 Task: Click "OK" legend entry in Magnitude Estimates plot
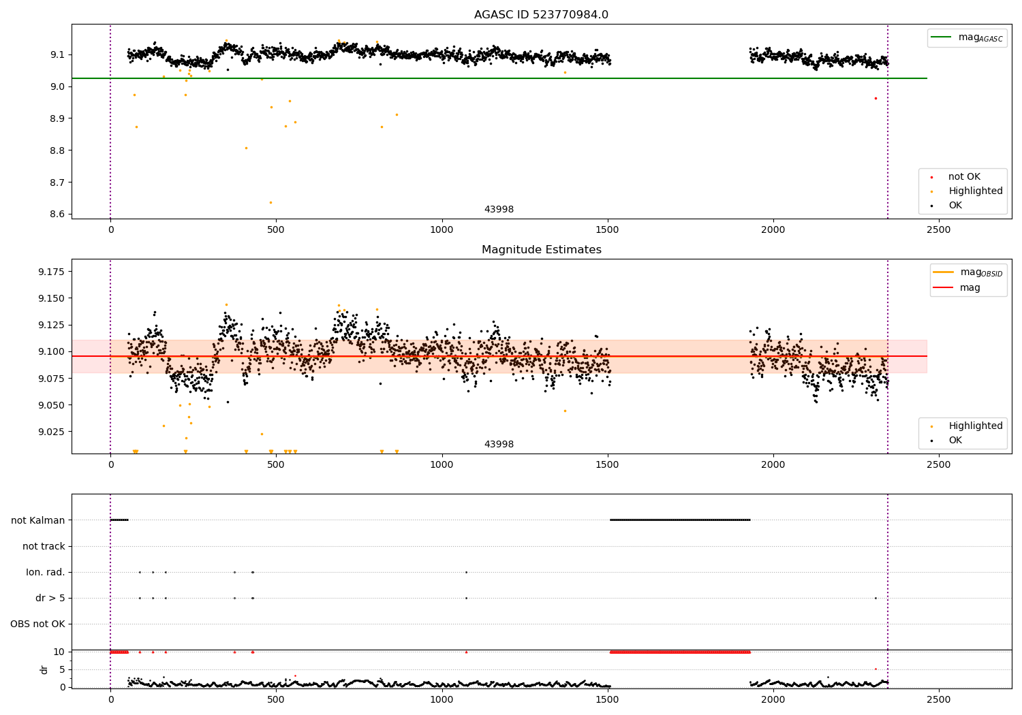pyautogui.click(x=955, y=441)
